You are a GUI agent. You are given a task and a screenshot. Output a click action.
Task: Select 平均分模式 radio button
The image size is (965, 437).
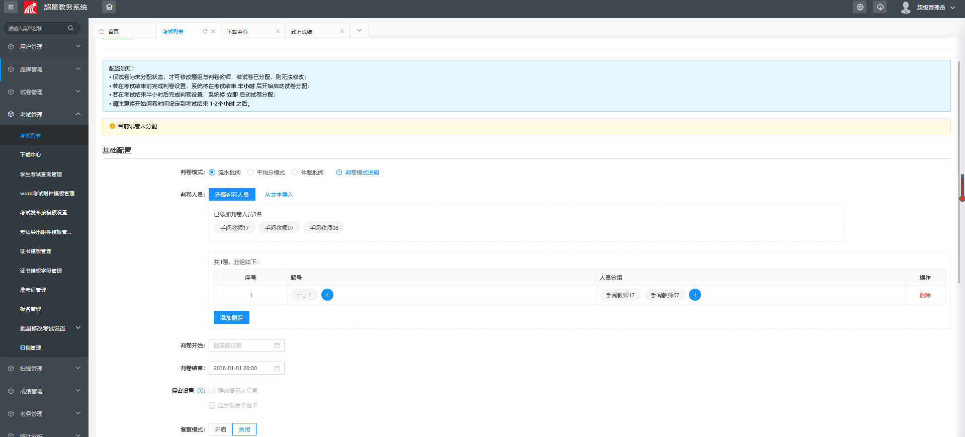(x=250, y=172)
